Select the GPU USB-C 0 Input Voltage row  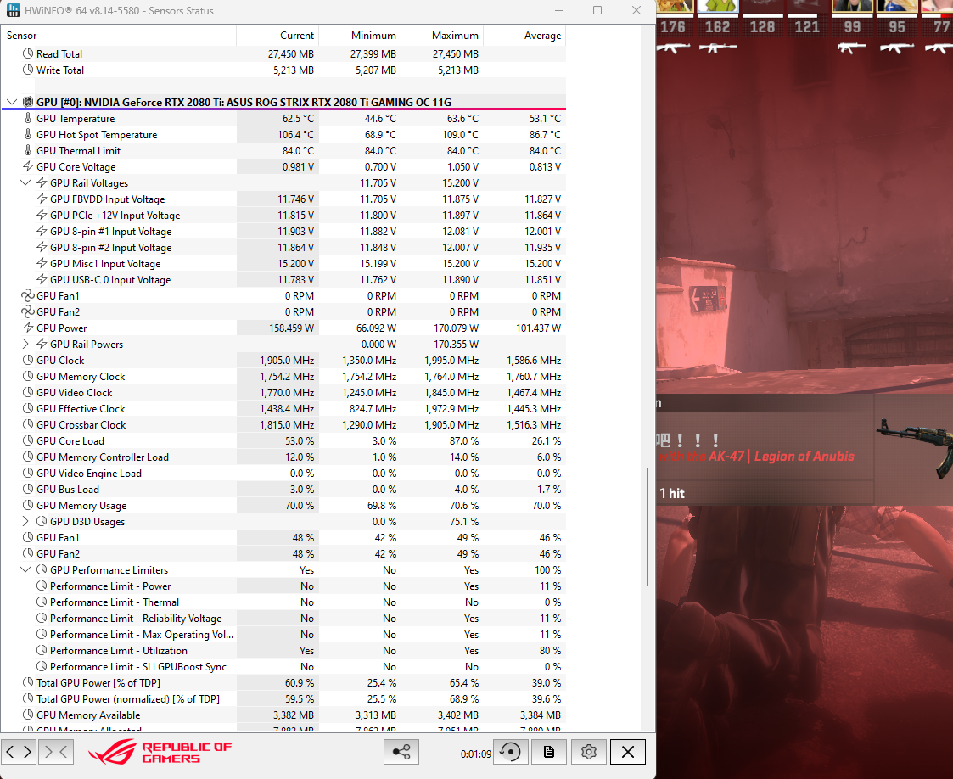pyautogui.click(x=283, y=279)
